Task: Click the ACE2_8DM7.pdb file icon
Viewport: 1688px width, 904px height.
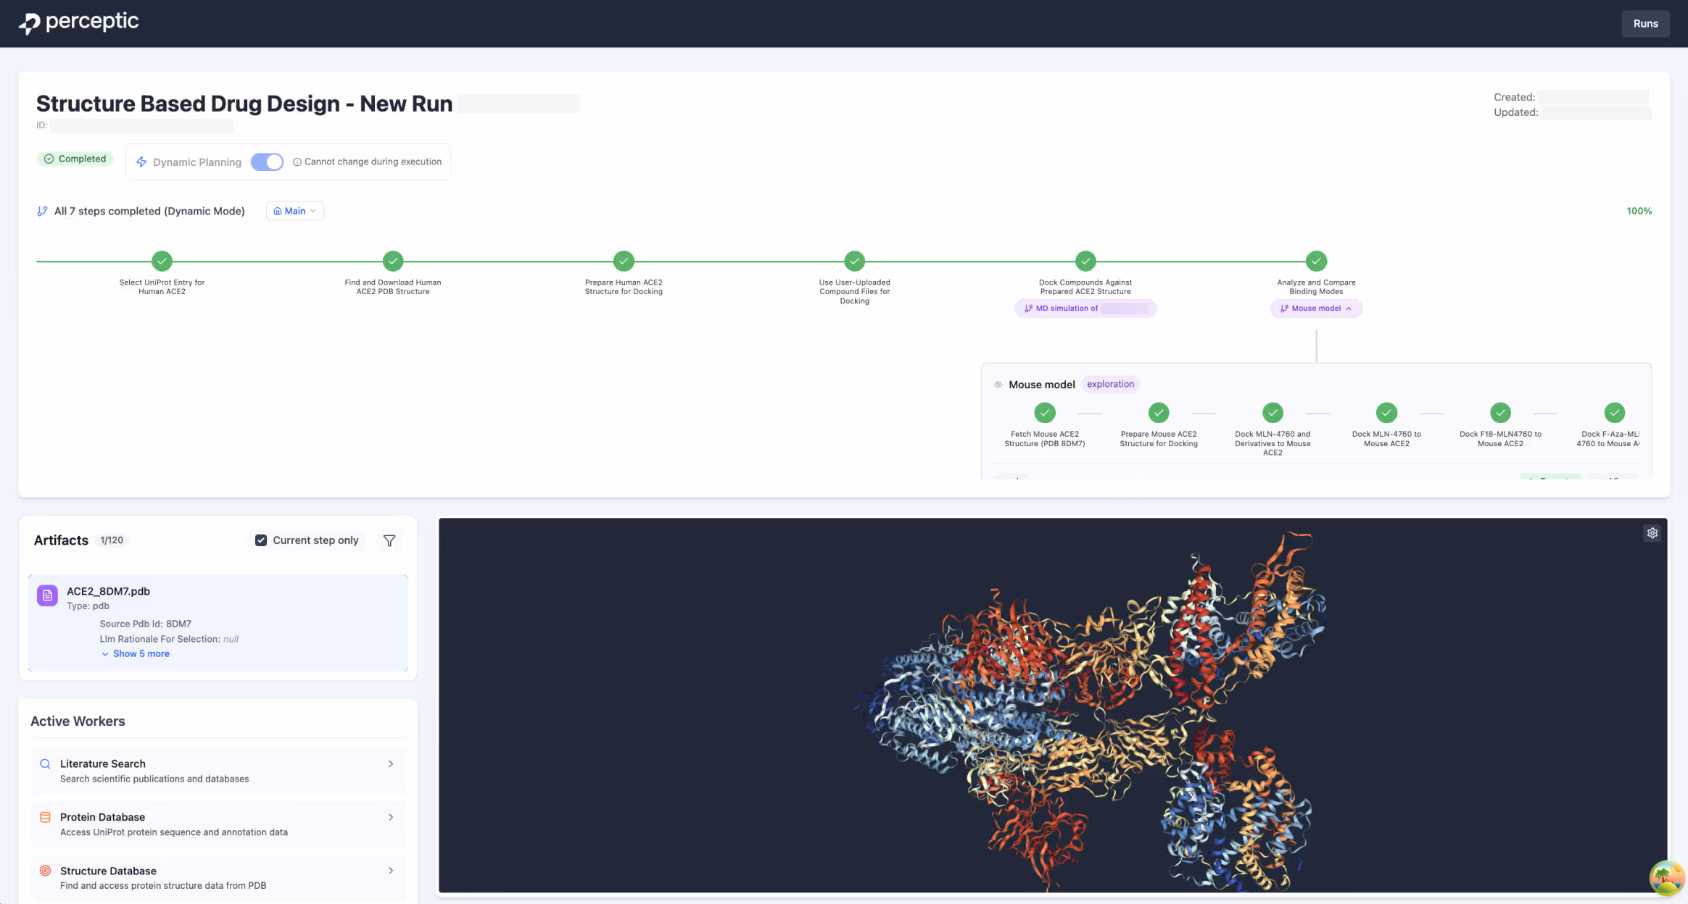Action: click(47, 595)
